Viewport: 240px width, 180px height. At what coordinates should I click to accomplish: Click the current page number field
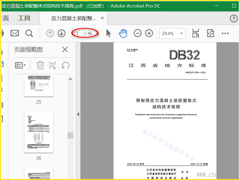click(x=77, y=33)
